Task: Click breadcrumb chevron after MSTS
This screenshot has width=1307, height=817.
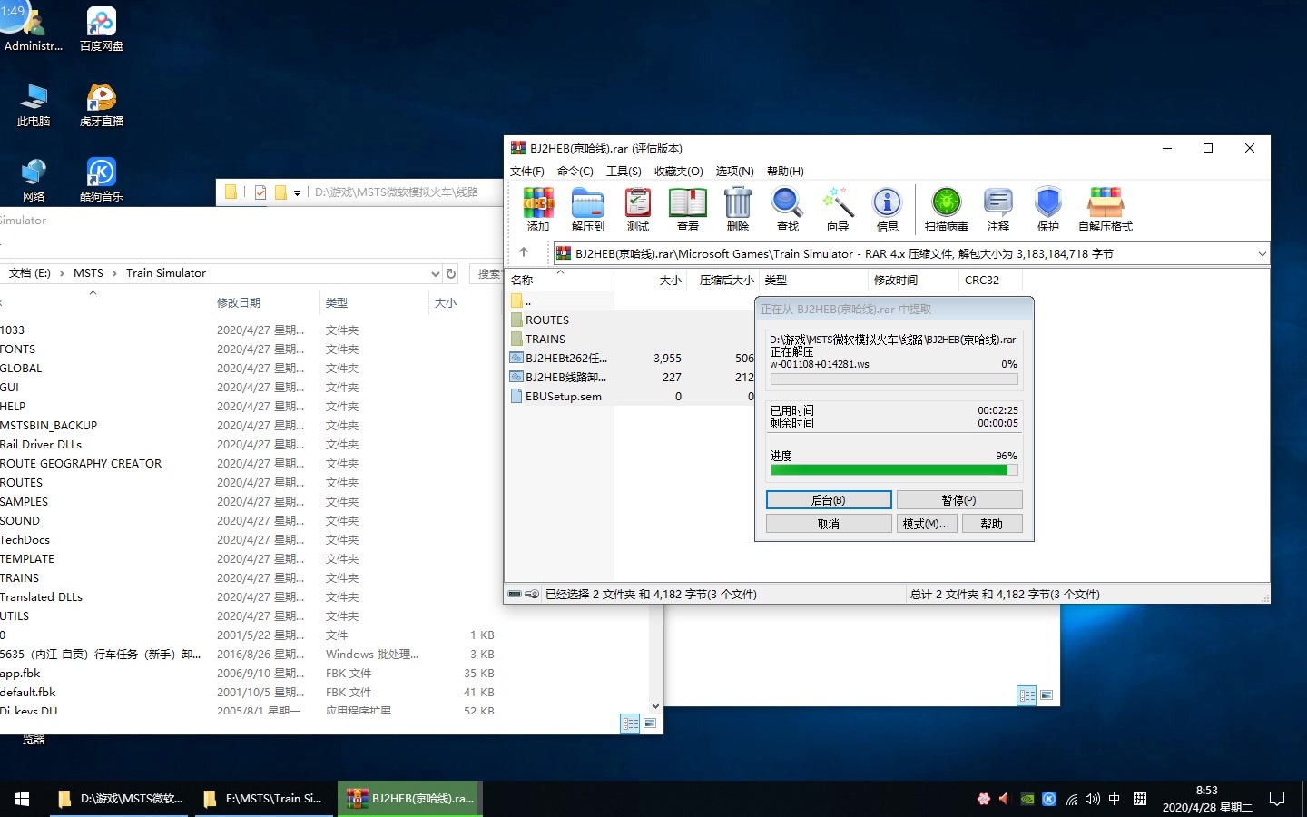Action: tap(114, 273)
